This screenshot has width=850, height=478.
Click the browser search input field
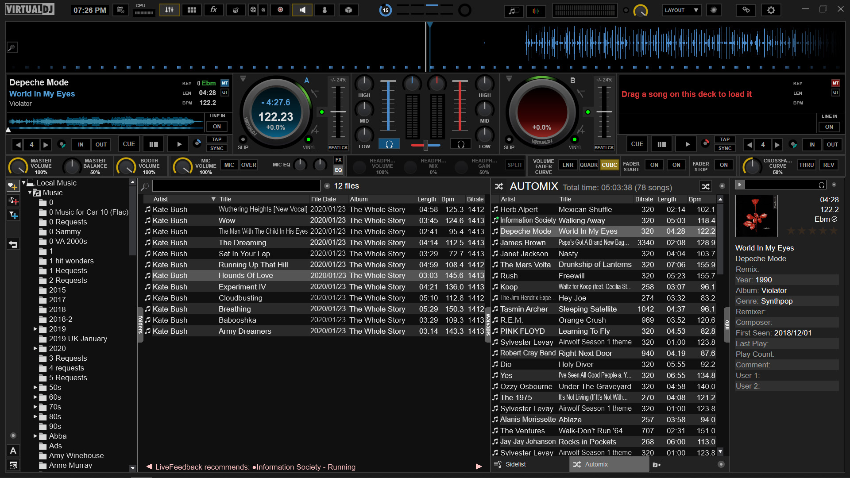[236, 186]
